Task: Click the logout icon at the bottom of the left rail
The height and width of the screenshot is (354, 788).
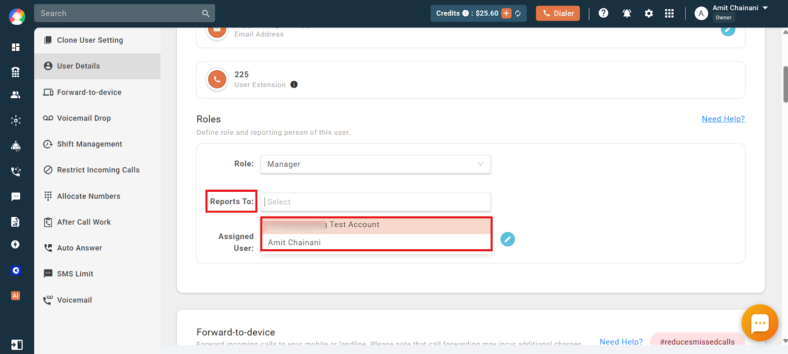Action: (17, 345)
